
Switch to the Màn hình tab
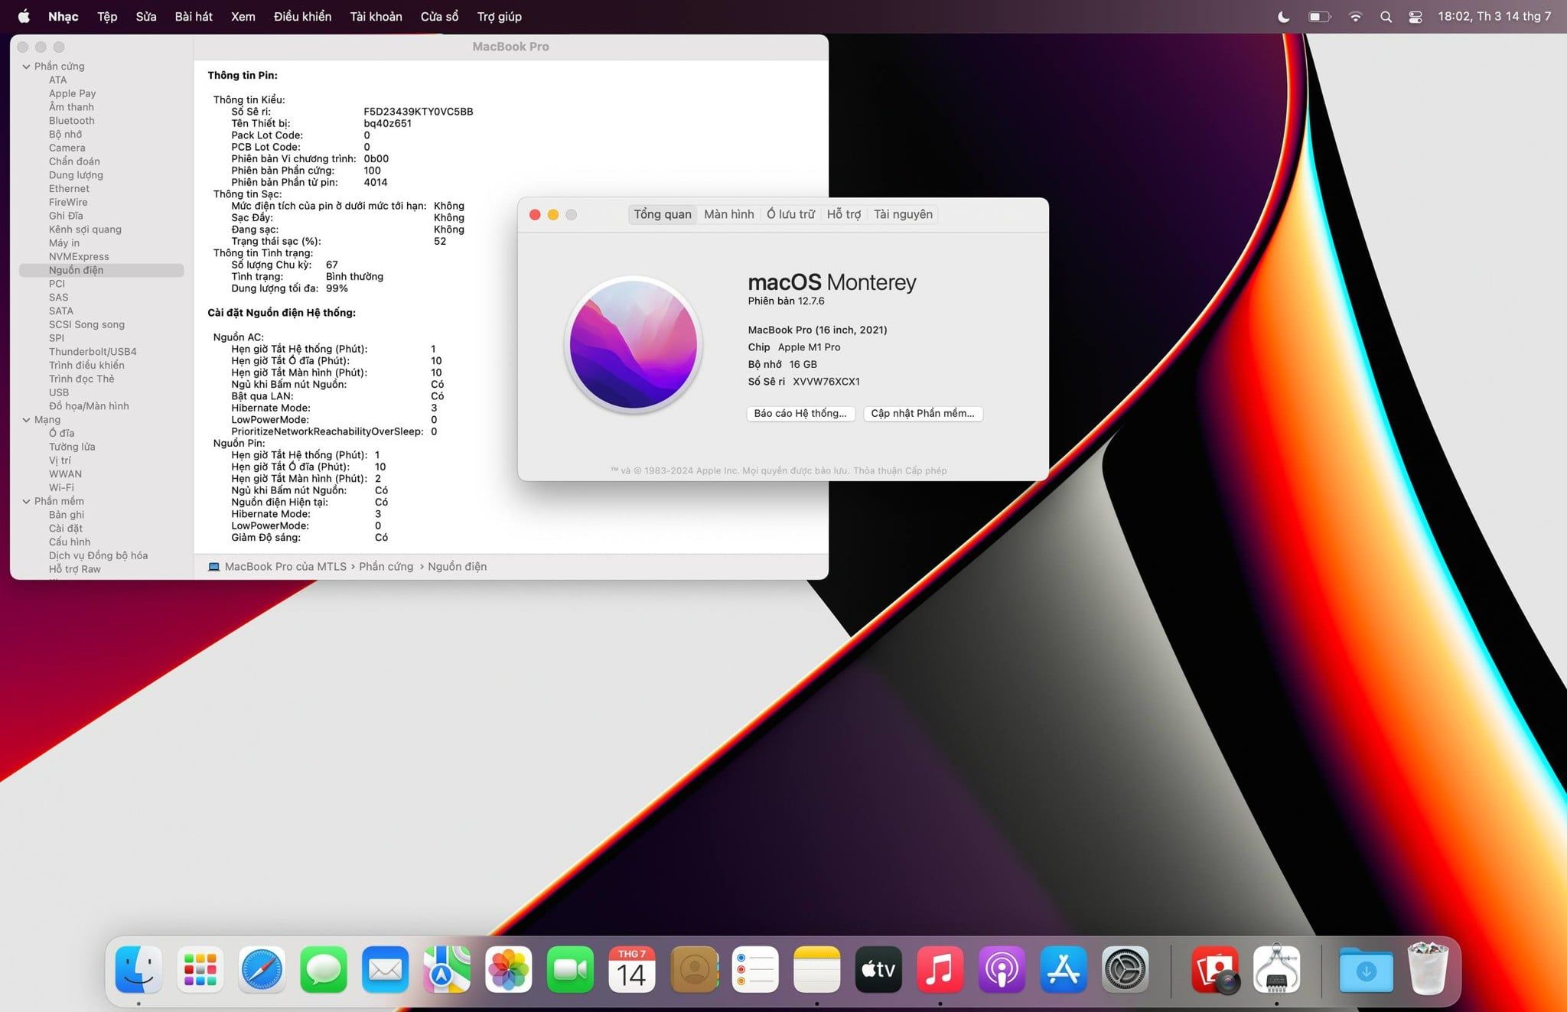pyautogui.click(x=728, y=214)
